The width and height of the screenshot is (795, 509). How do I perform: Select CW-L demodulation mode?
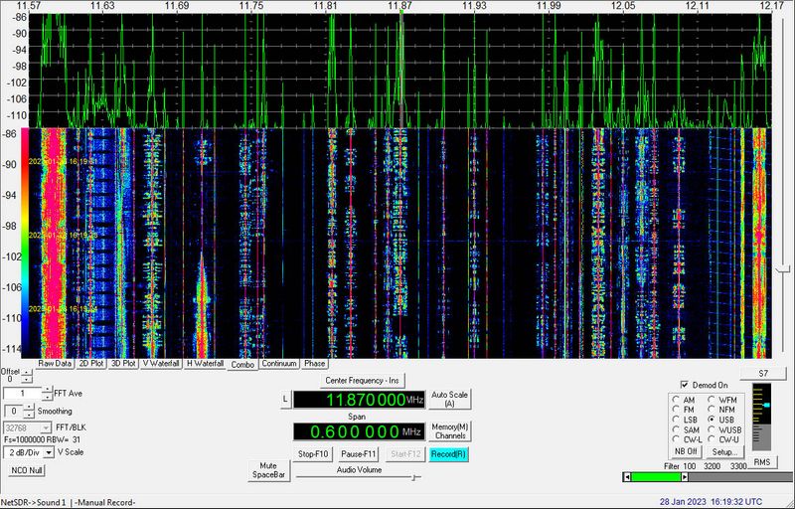point(676,439)
